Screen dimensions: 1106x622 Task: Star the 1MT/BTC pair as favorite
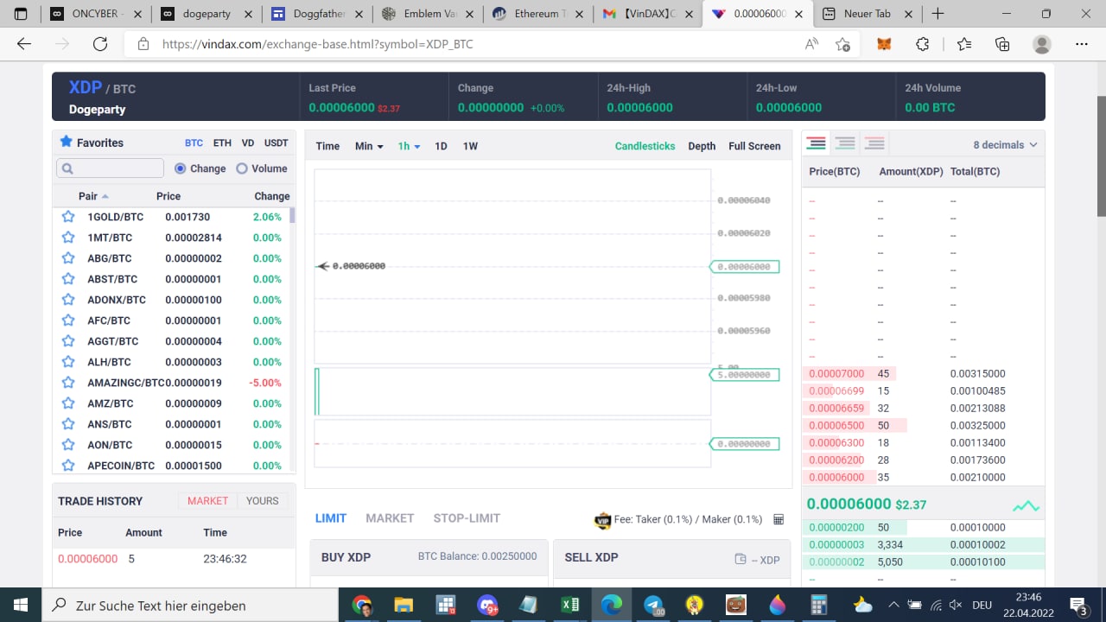click(67, 238)
